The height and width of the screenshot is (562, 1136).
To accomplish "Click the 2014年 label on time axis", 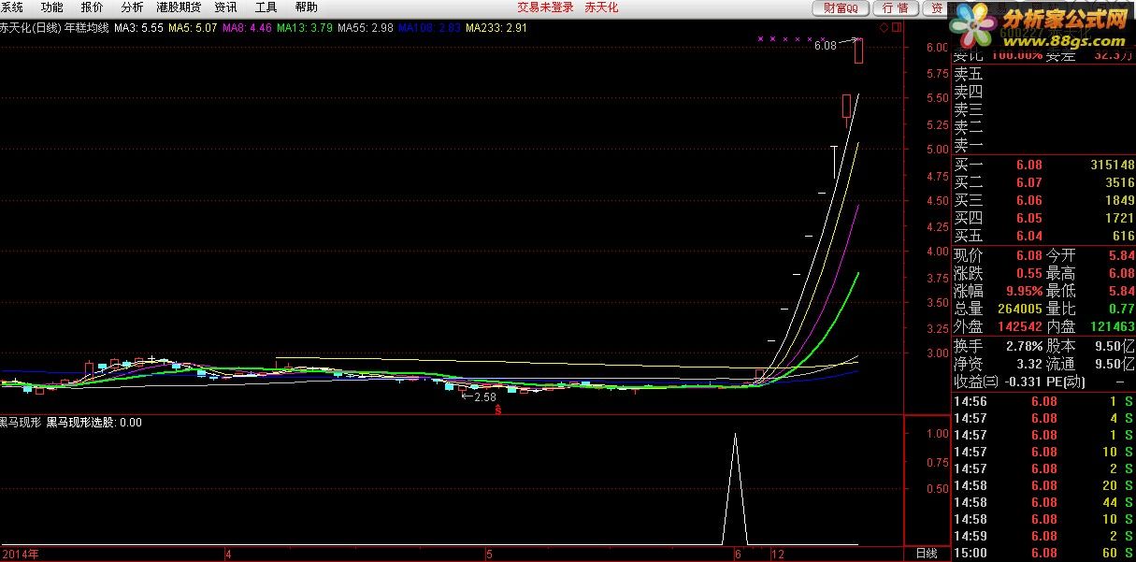I will [x=20, y=554].
